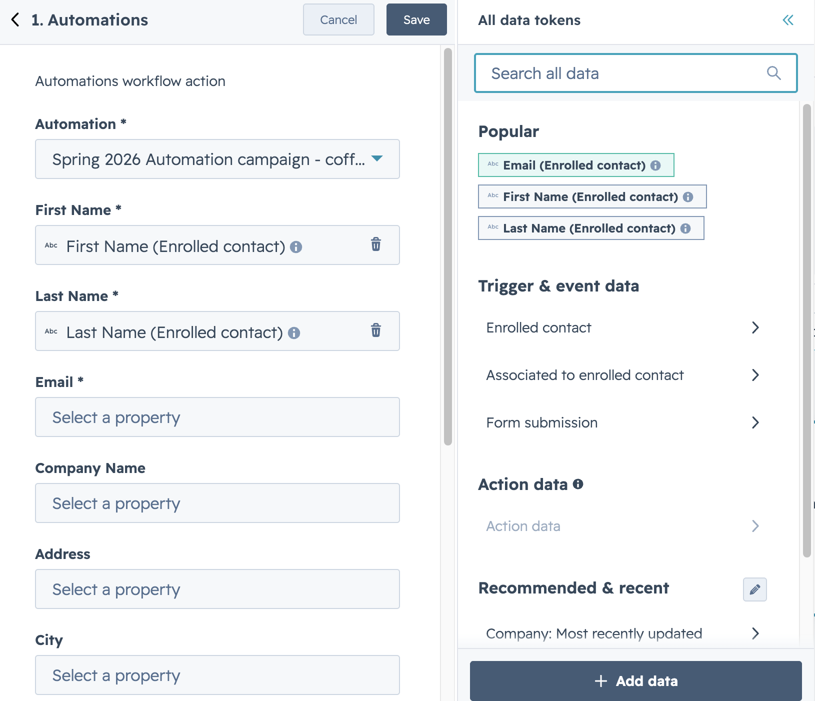
Task: Insert Email (Enrolled contact) token
Action: 576,165
